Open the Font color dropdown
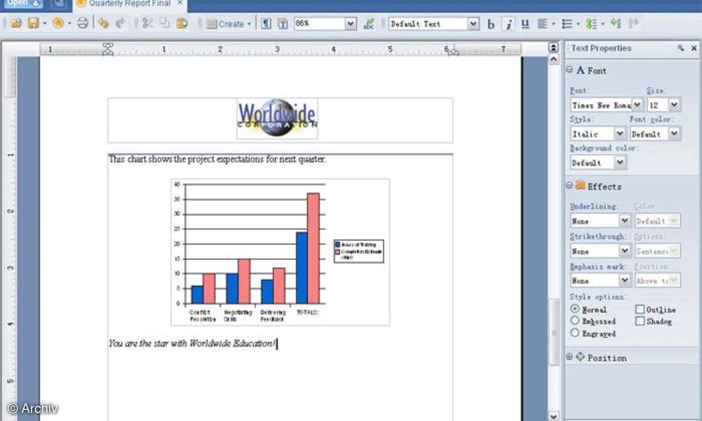The height and width of the screenshot is (421, 702). 674,134
